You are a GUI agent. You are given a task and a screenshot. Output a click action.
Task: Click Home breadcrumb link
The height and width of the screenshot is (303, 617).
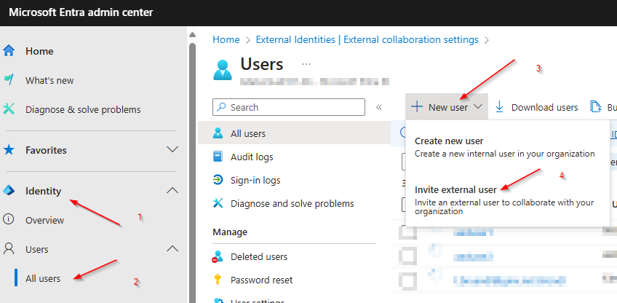pos(226,40)
